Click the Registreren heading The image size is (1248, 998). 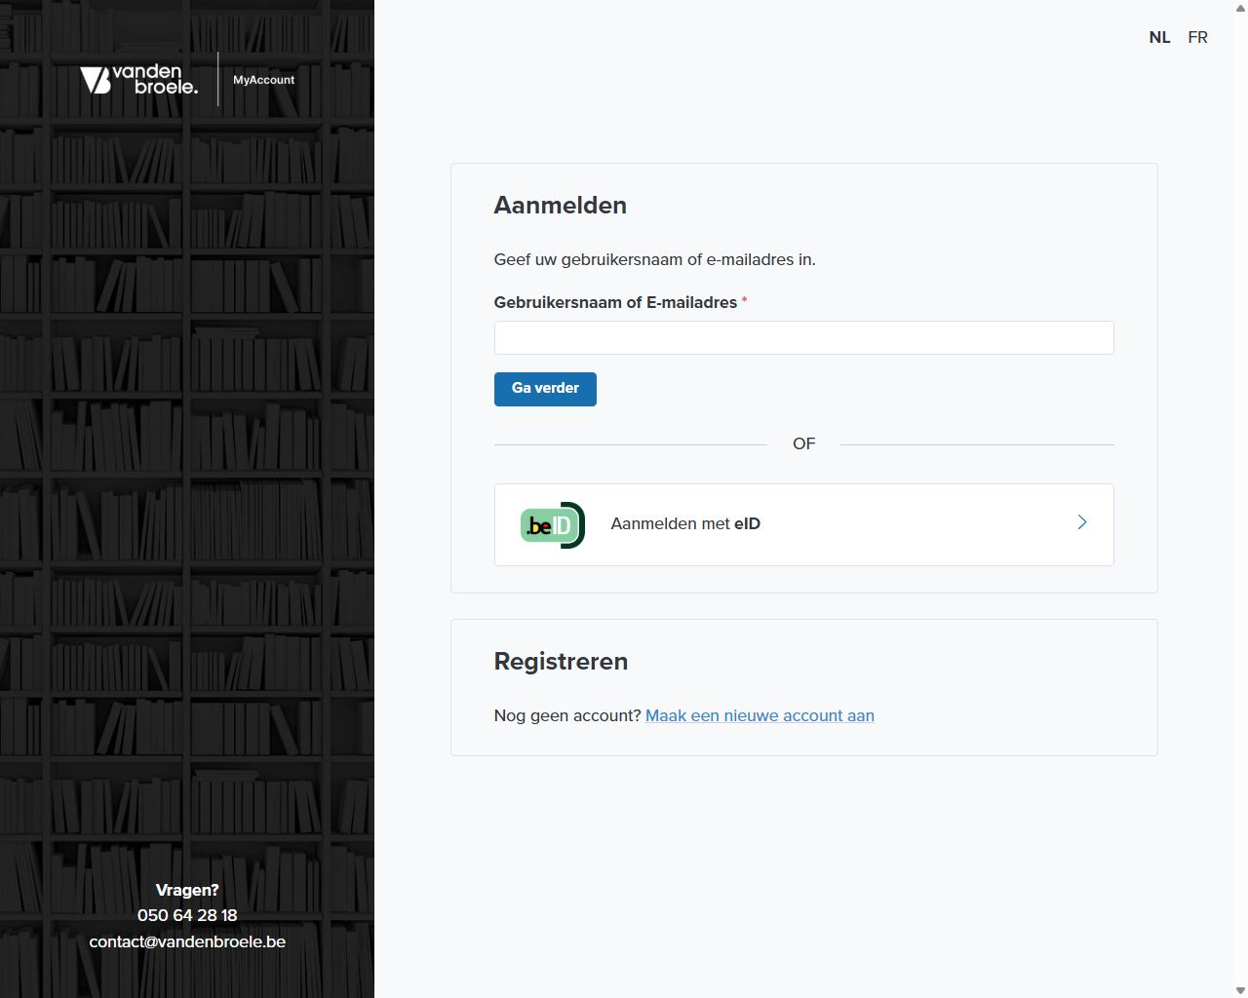click(561, 662)
